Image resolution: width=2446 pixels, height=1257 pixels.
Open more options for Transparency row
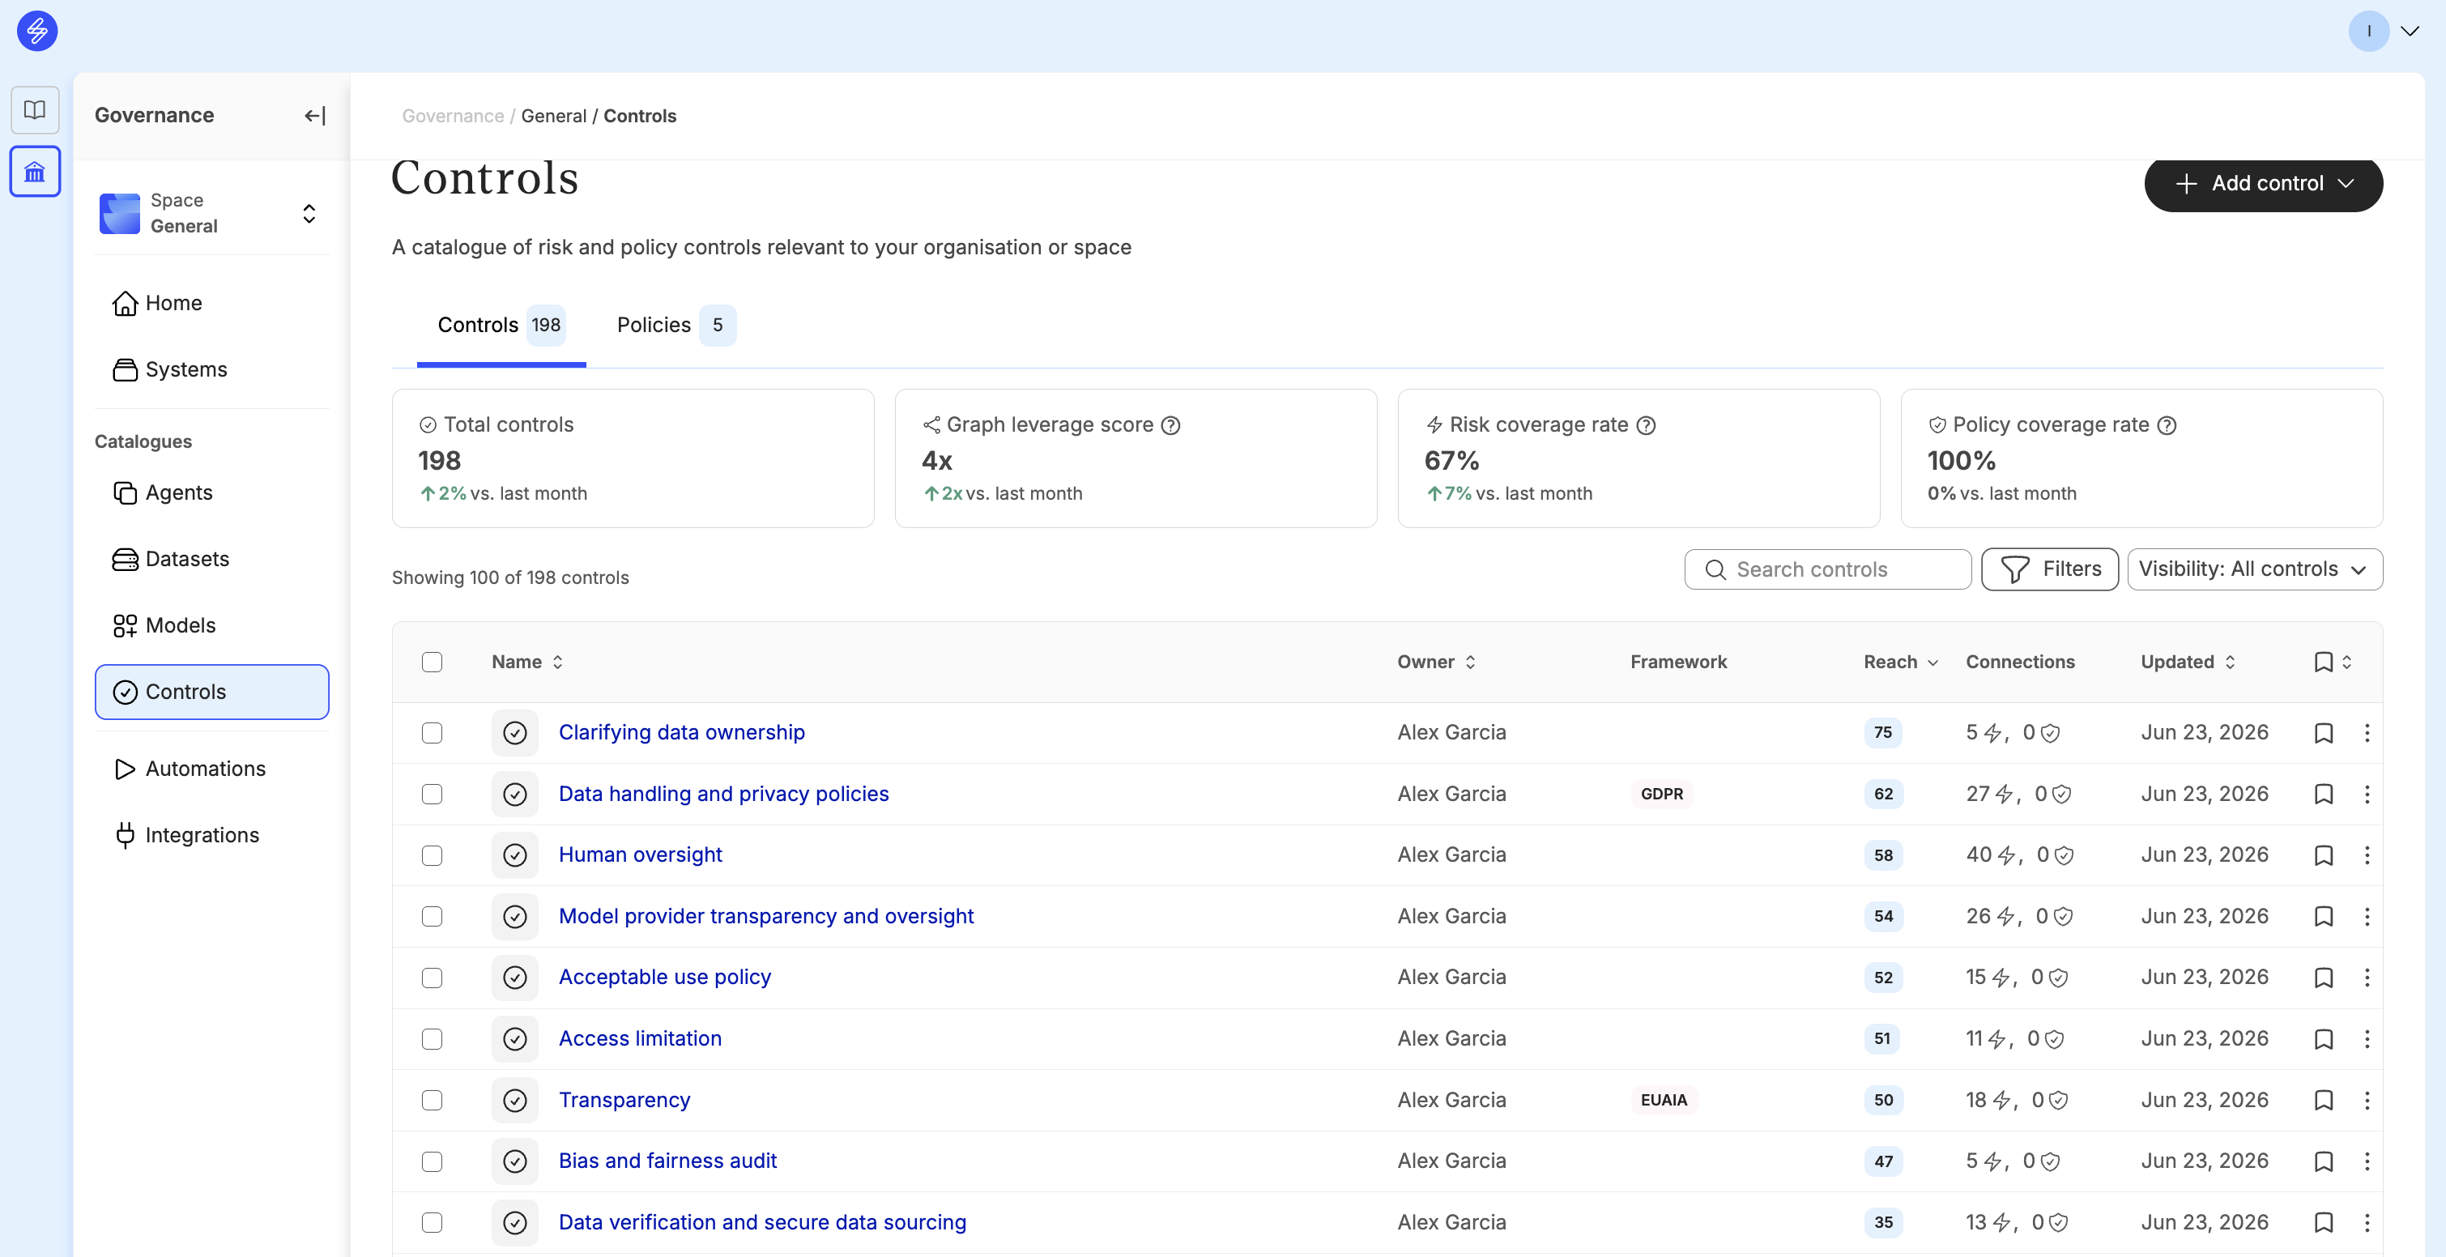pos(2367,1101)
